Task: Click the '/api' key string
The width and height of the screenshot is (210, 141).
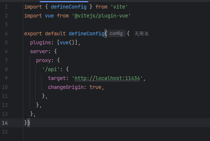Action: pyautogui.click(x=51, y=69)
